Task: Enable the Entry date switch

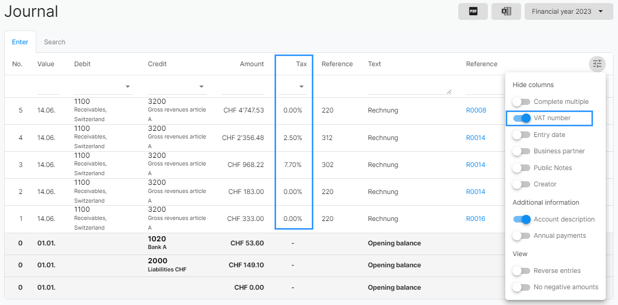Action: 522,135
